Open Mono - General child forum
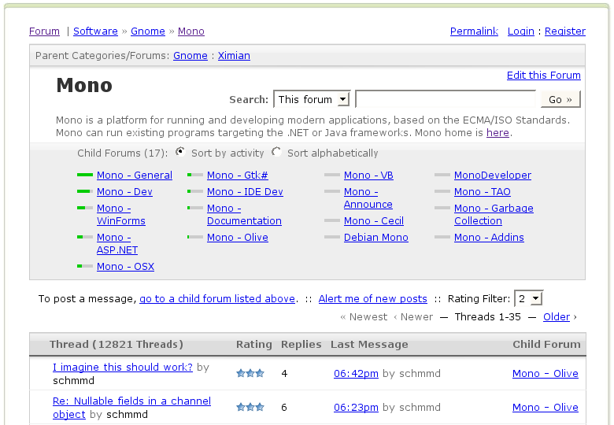 135,175
